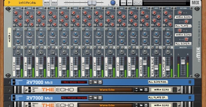Mute mixer channel 8
Viewport: 206px width, 107px height.
click(95, 47)
